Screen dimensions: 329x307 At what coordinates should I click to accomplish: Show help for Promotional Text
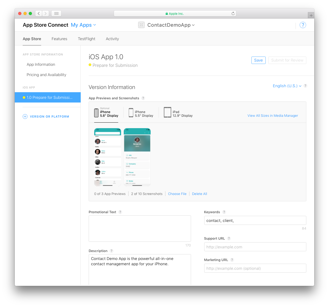[120, 212]
